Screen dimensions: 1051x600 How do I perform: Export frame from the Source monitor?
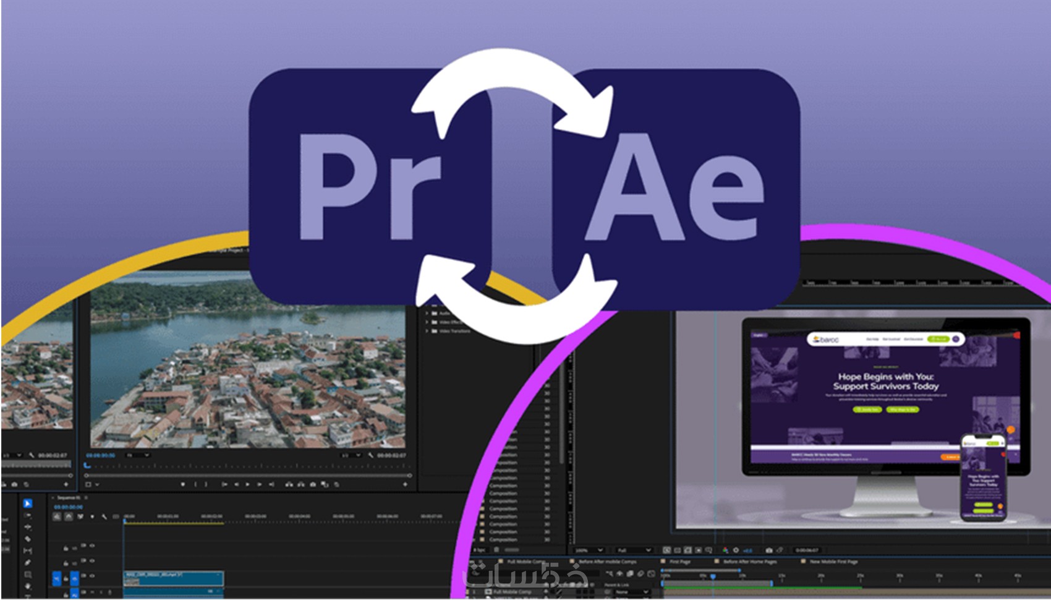15,484
